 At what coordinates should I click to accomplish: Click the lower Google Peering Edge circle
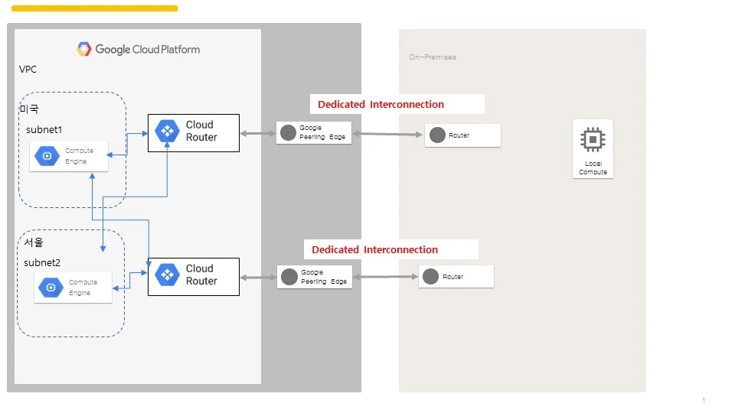click(289, 277)
